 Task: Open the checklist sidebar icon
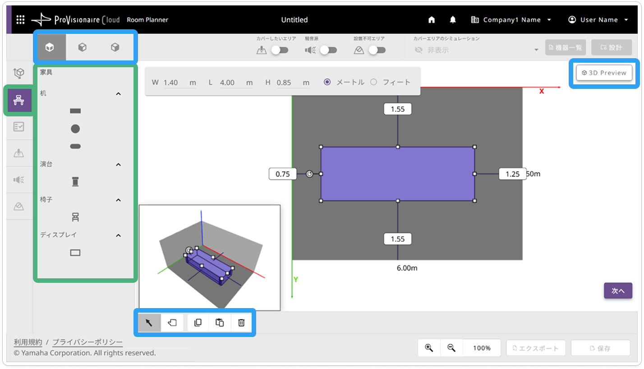coord(18,127)
